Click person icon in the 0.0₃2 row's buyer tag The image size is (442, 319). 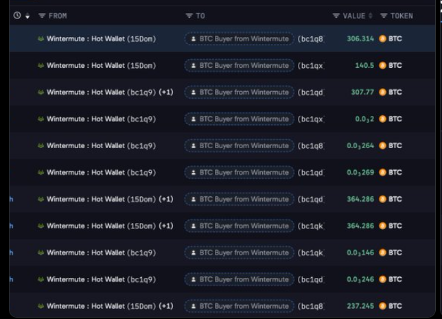pyautogui.click(x=194, y=119)
